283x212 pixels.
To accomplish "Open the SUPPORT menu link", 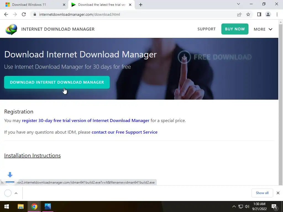I will [206, 29].
